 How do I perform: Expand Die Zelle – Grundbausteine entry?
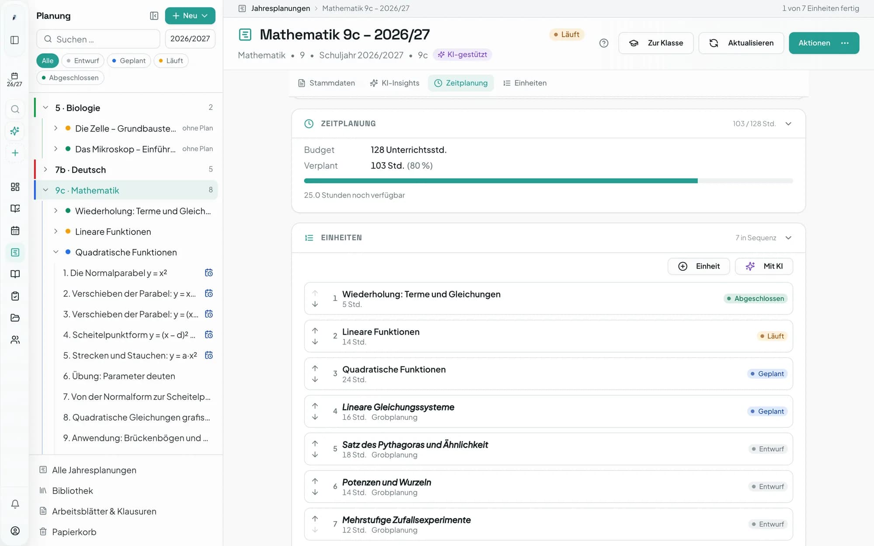[56, 128]
